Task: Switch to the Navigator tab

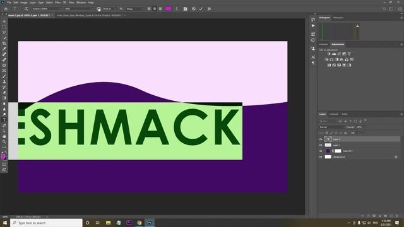Action: tap(338, 18)
